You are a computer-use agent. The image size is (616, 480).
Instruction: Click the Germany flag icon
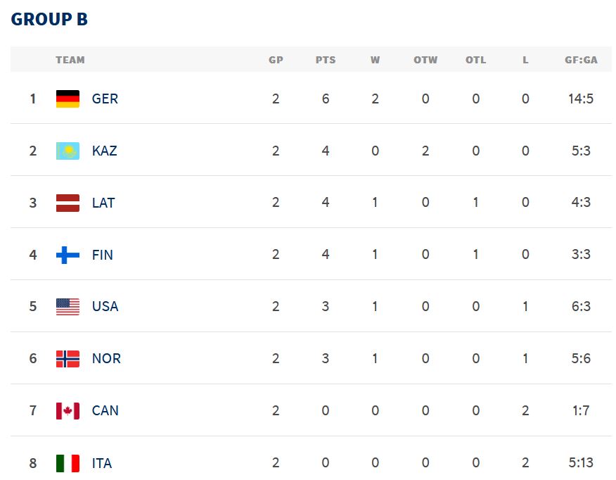coord(68,99)
